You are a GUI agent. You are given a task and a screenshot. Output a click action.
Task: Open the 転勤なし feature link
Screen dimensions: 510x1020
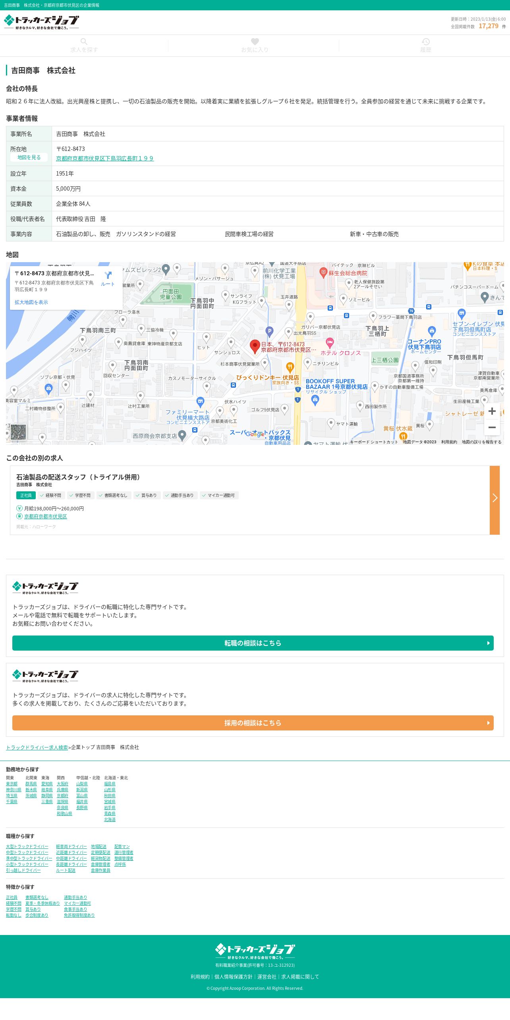point(14,915)
